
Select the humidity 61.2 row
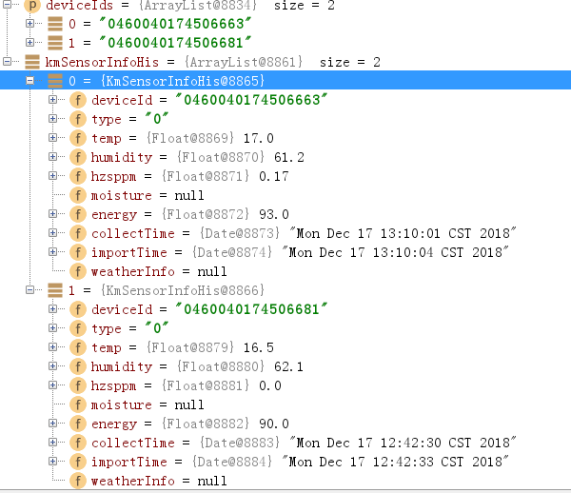point(285,157)
